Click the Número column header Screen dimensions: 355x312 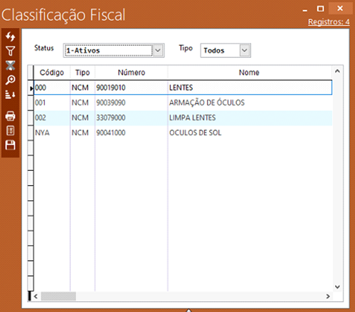tap(132, 73)
